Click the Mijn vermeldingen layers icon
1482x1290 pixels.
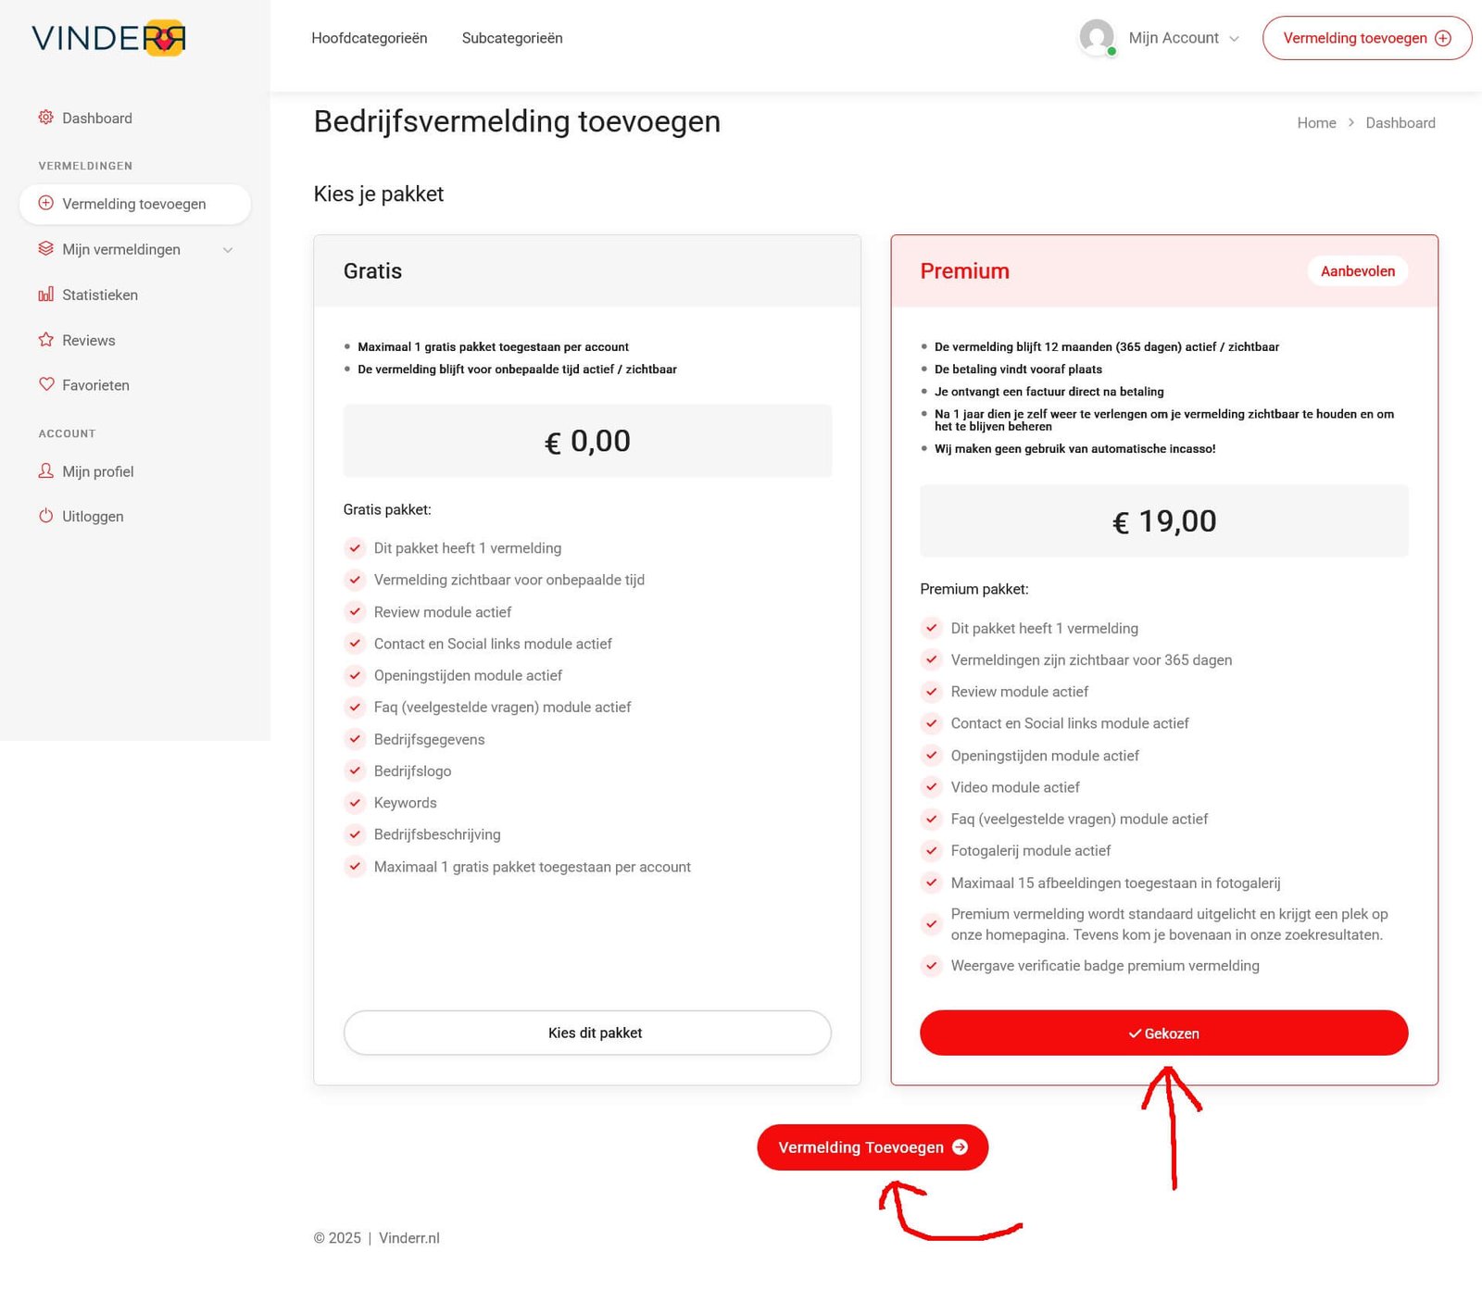[45, 249]
